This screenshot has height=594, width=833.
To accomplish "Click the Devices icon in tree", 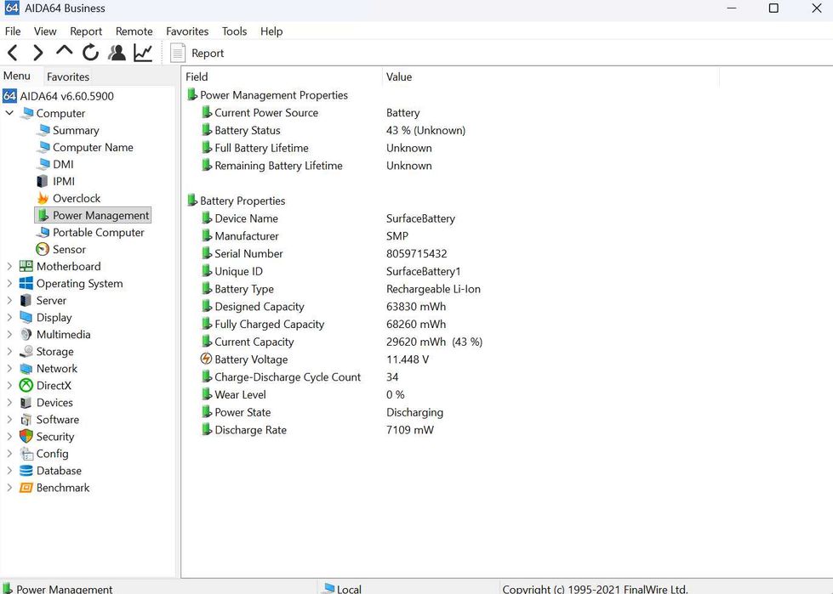I will tap(26, 403).
